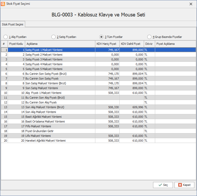Screen dimensions: 197x196
Task: Click the KDV Dahil Fiyat column header
Action: 132,44
